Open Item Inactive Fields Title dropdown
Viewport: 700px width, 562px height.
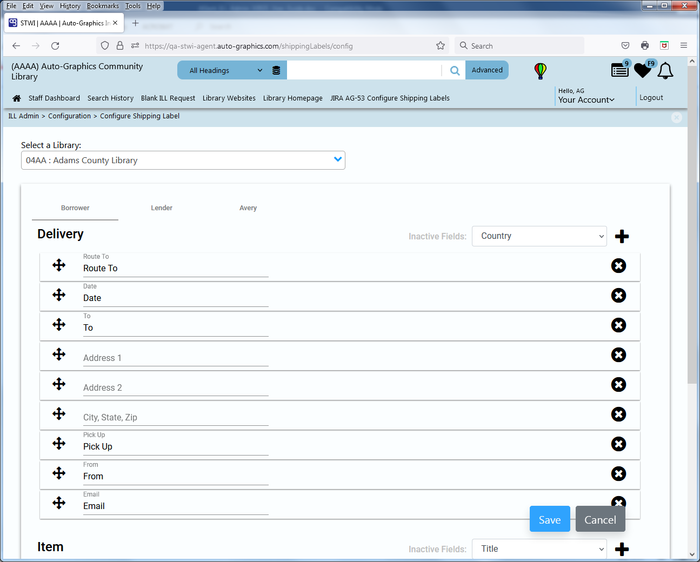[539, 549]
